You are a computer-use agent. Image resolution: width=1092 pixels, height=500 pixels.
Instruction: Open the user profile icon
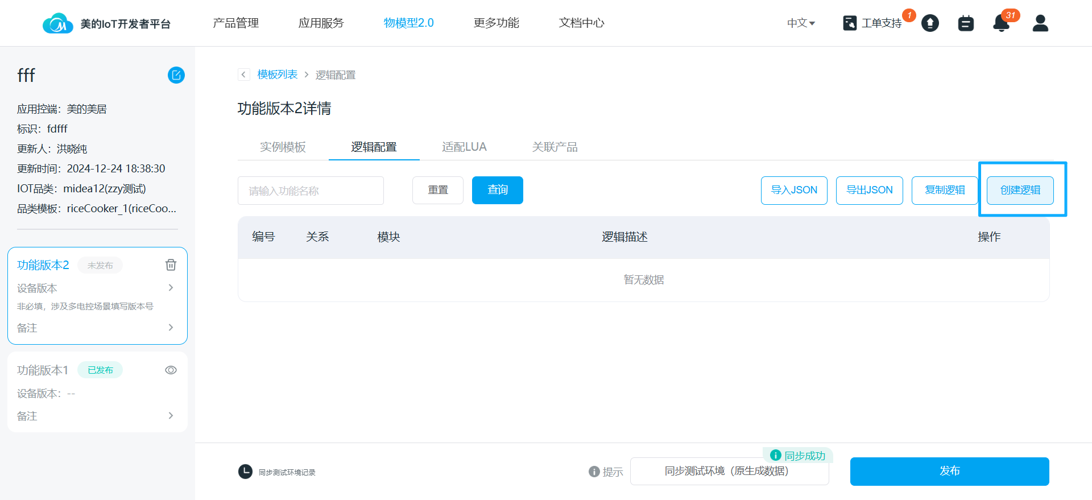(x=1040, y=23)
